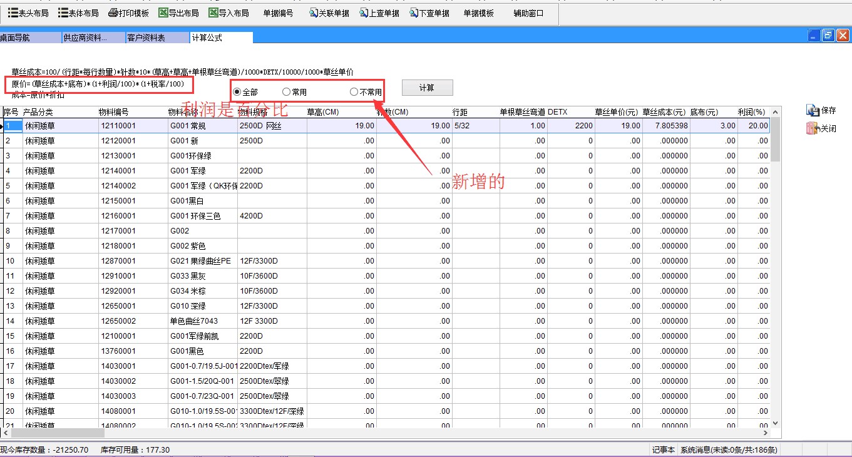The height and width of the screenshot is (457, 852).
Task: Click the 导入布局 import icon
Action: click(x=213, y=13)
